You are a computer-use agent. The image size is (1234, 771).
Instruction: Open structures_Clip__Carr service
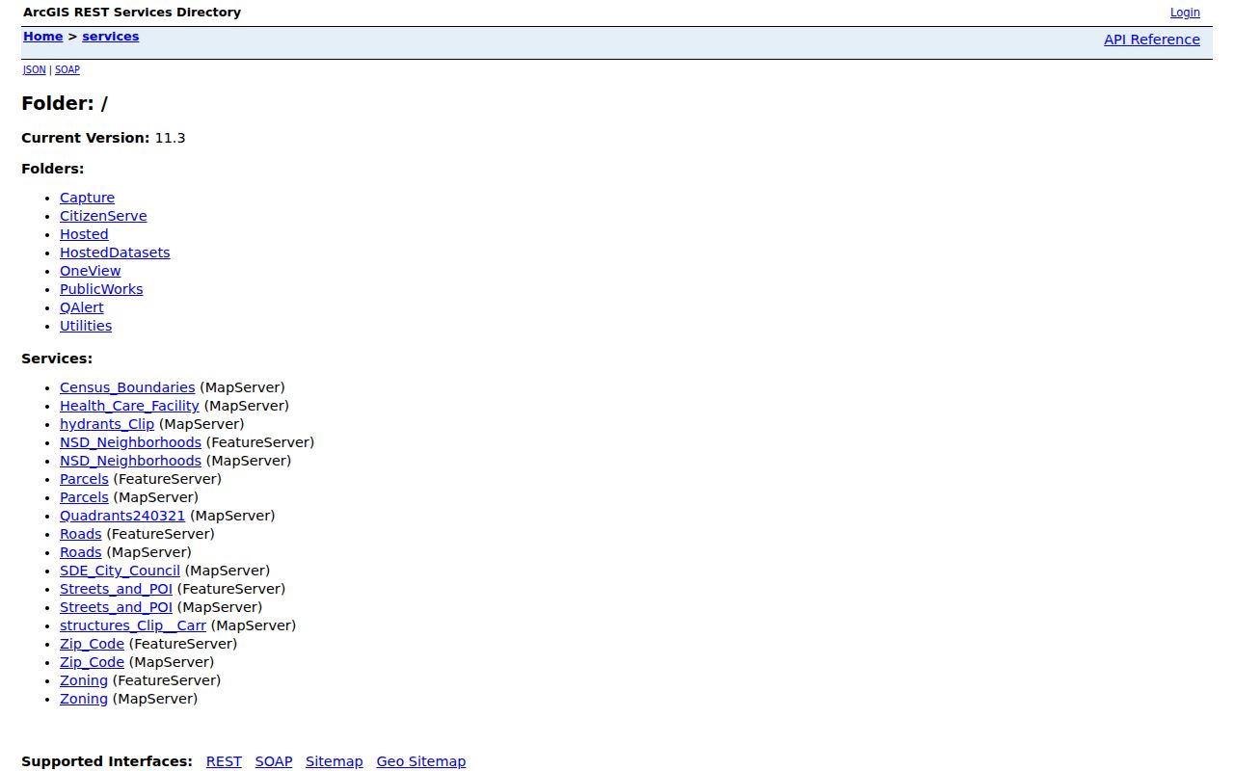tap(133, 625)
